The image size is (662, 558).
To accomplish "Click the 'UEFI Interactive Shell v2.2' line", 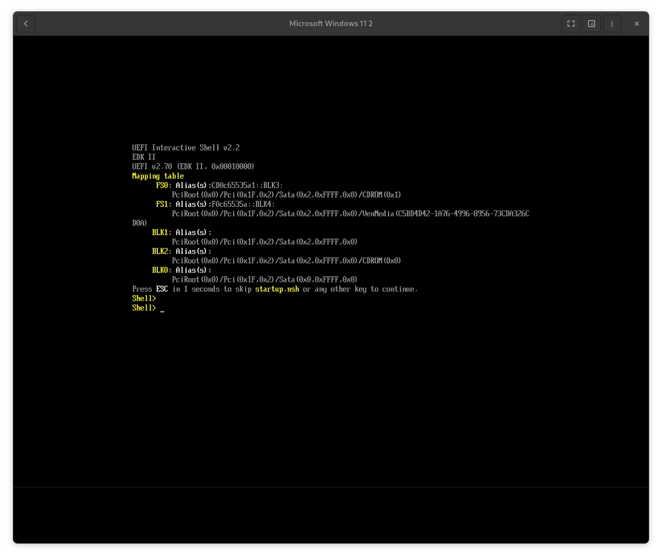I will pyautogui.click(x=186, y=148).
